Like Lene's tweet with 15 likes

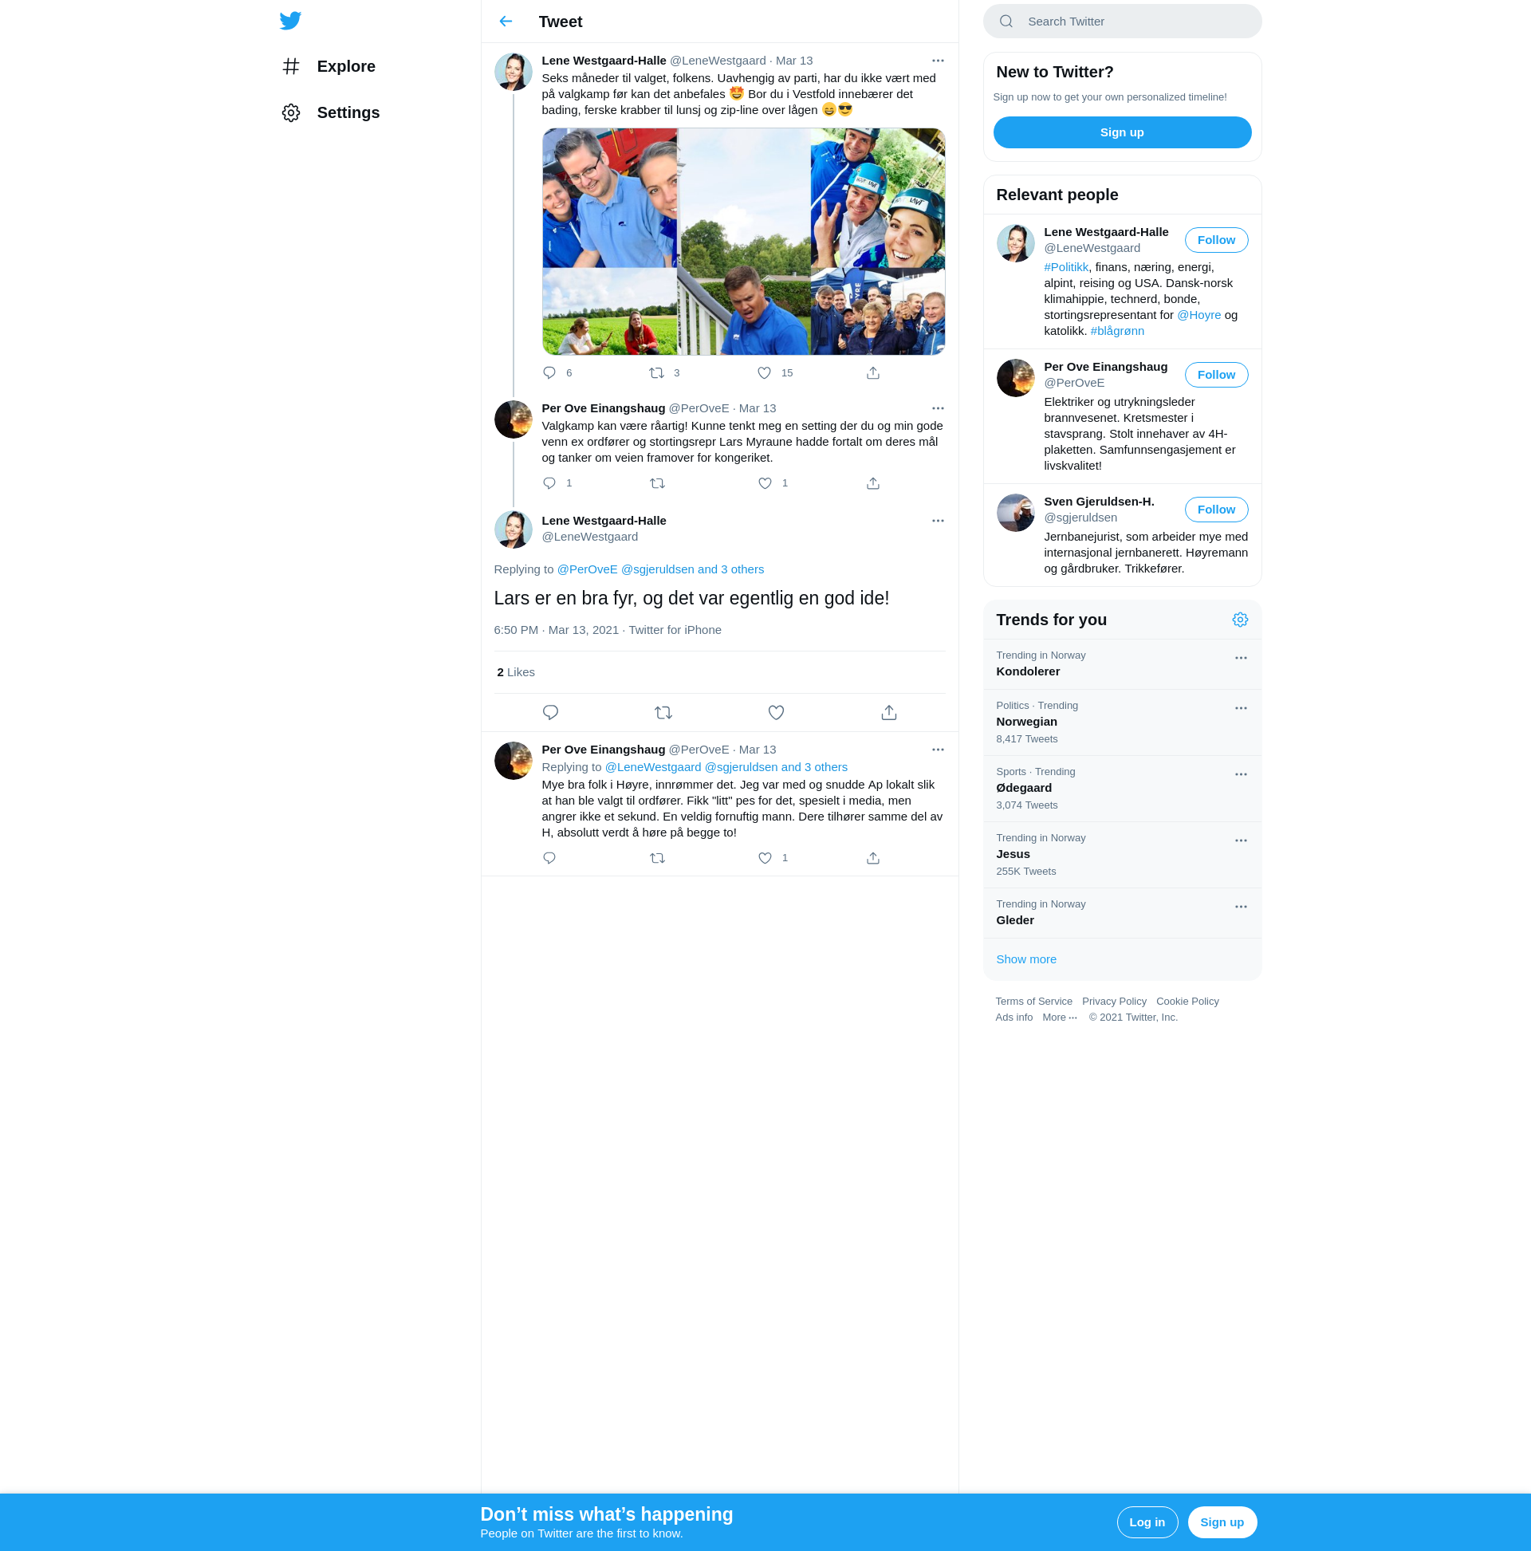(x=764, y=373)
